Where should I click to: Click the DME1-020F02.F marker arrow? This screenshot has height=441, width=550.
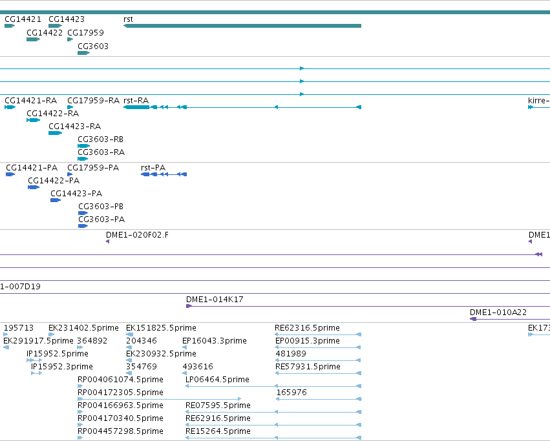(108, 241)
